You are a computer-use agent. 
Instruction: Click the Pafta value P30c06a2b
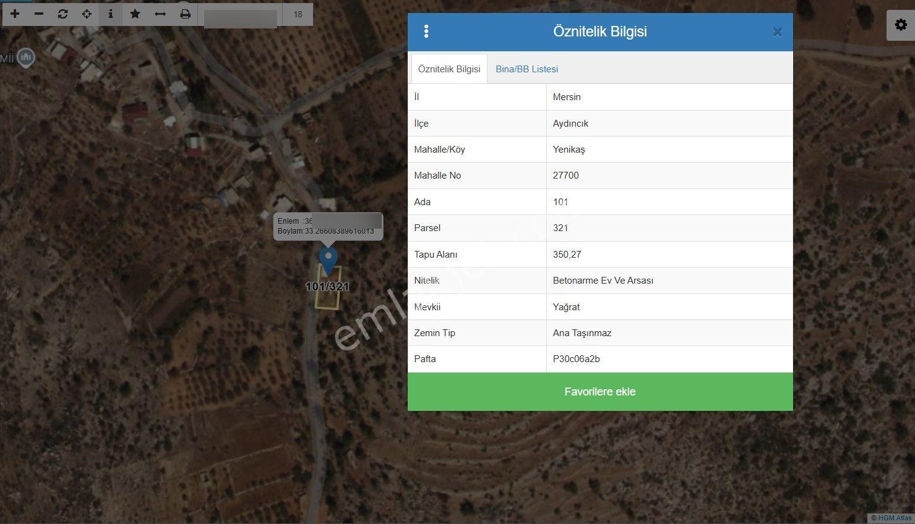click(577, 359)
